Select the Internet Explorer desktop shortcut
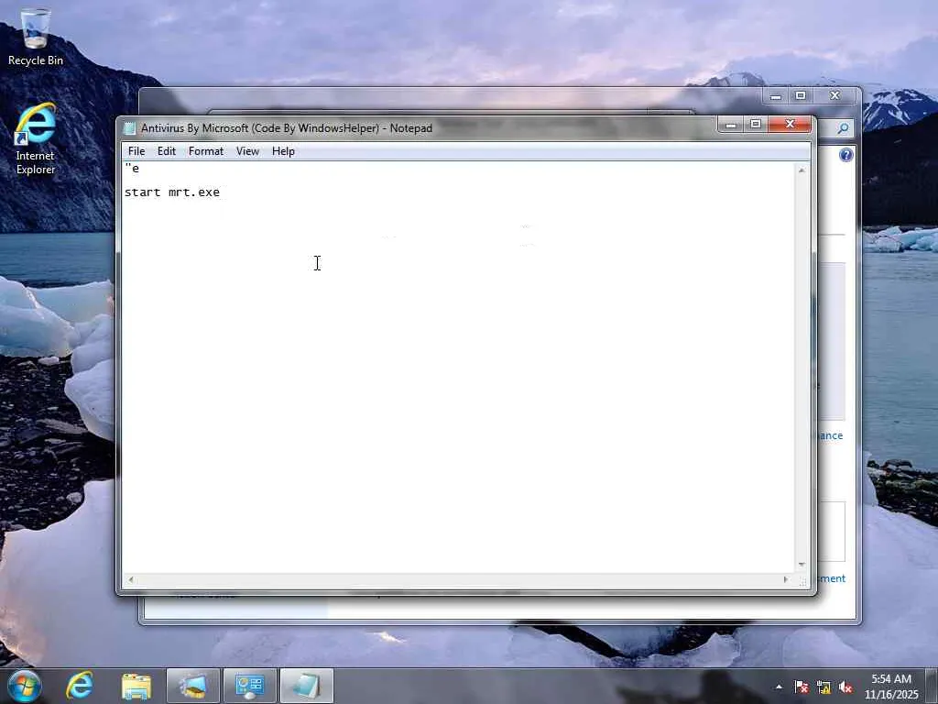The image size is (938, 704). 36,139
